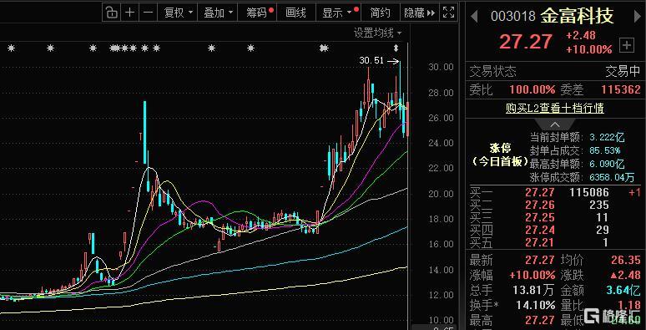The image size is (646, 330).
Task: Open the 叠加 dropdown
Action: point(217,13)
